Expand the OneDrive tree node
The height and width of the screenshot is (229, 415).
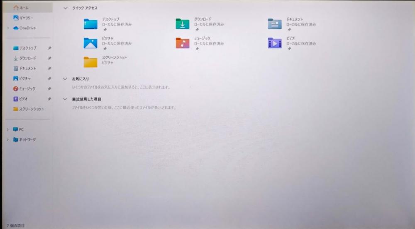pos(8,28)
